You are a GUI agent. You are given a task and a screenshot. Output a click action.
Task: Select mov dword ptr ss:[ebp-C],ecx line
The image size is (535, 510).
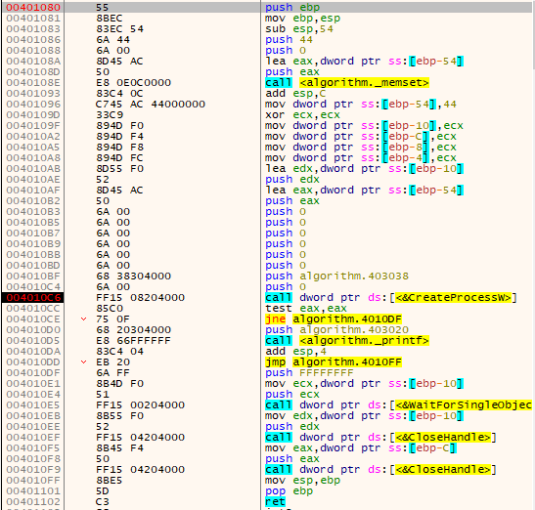pos(361,137)
